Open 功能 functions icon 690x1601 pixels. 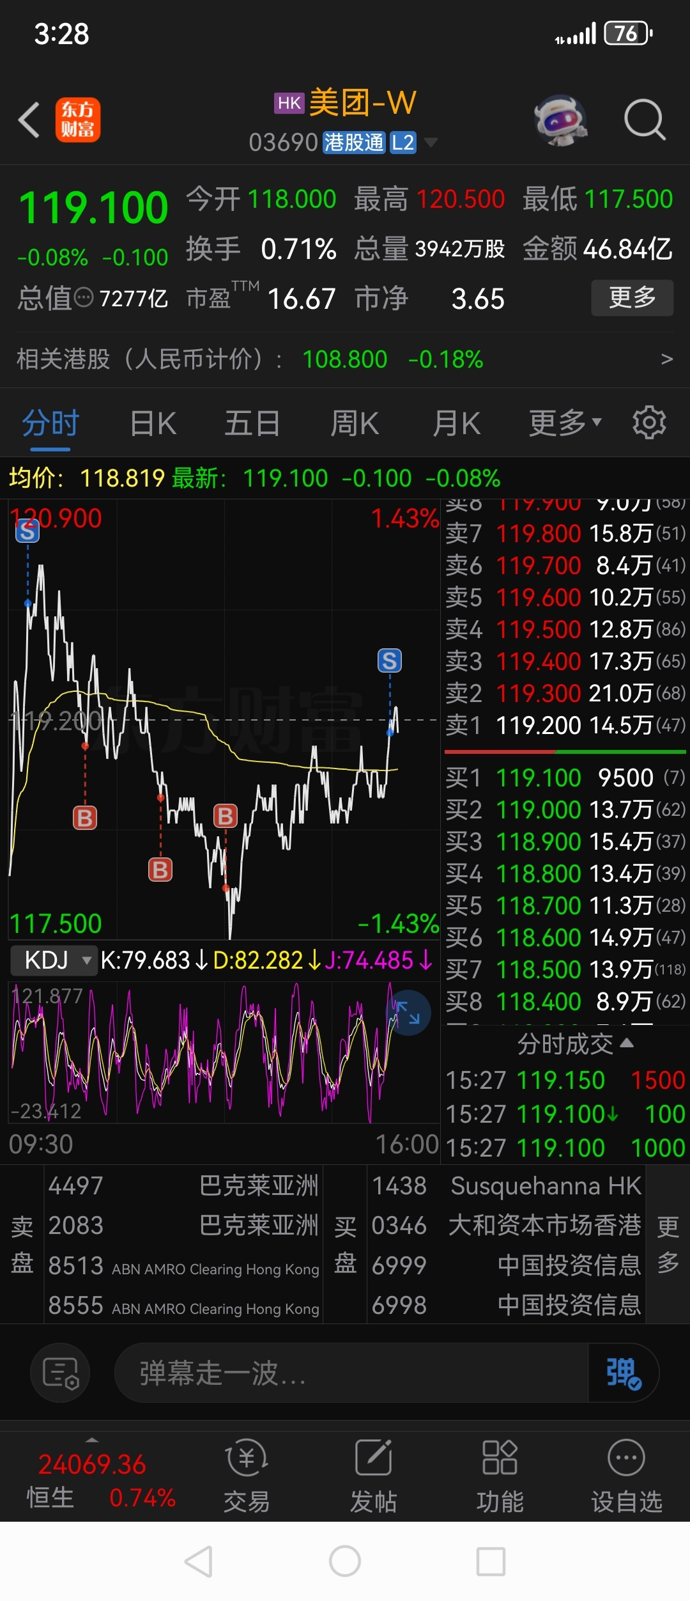tap(500, 1476)
